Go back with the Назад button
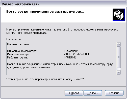Viewport: 127px width, 99px height. click(74, 93)
